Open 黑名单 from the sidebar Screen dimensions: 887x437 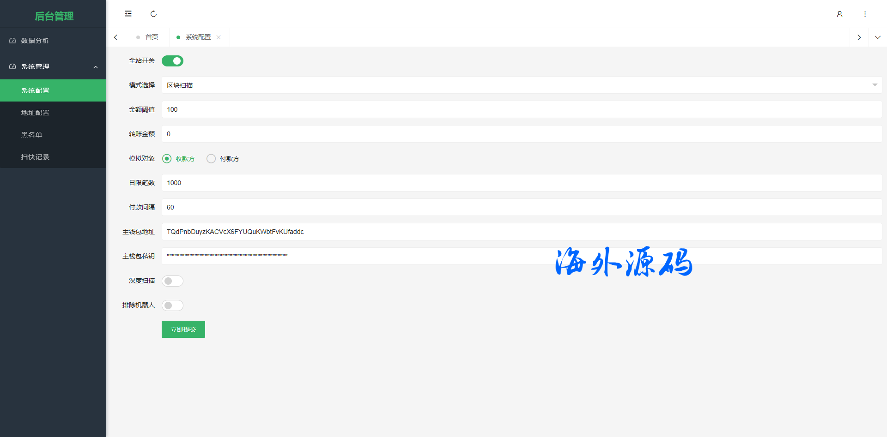click(31, 135)
